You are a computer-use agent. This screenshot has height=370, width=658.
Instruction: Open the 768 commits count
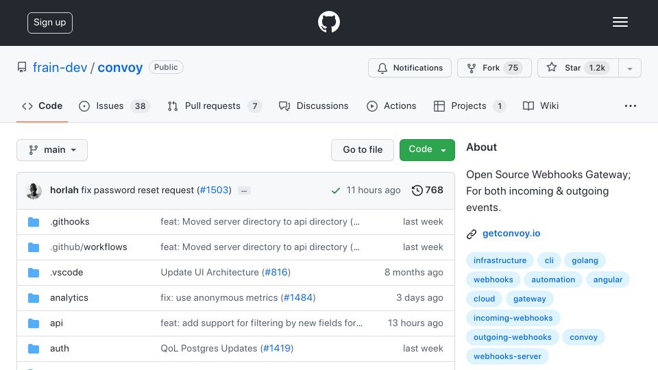434,190
